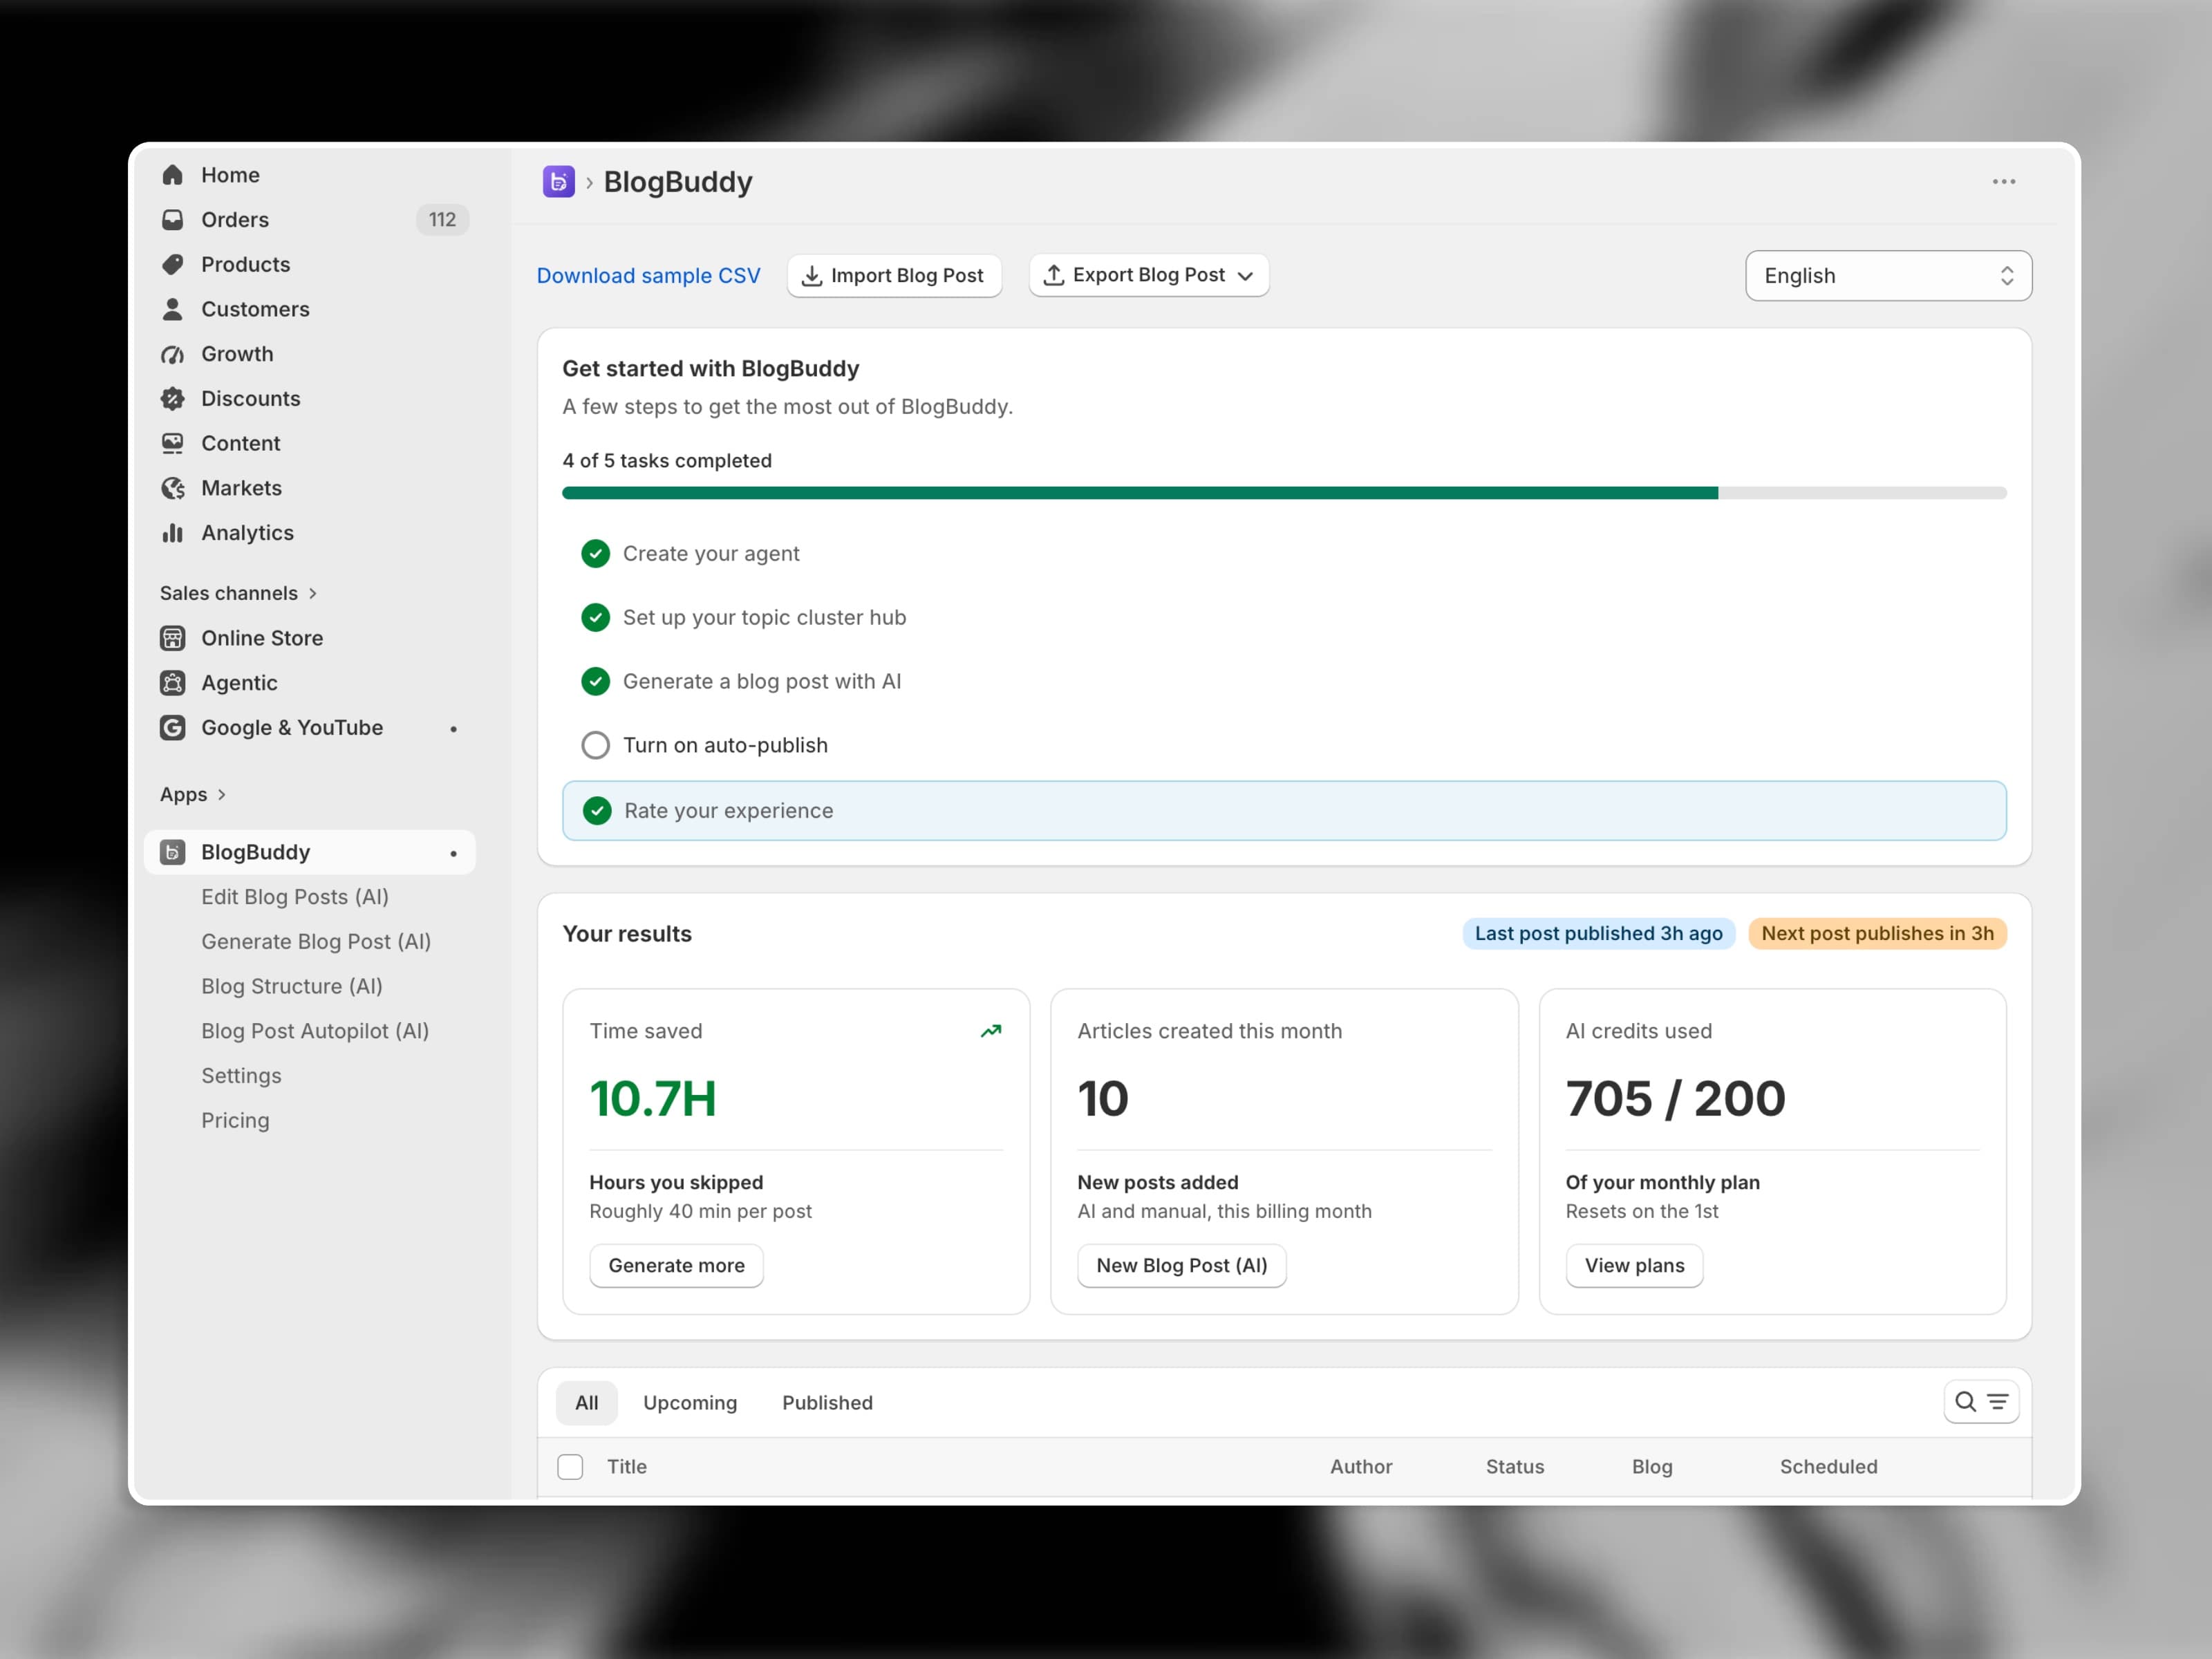Click the 'Resets on the 1st' text
Screen dimensions: 2212x1659
1642,1211
